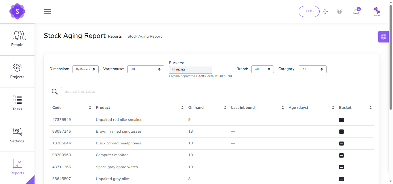Open the user profile avatar
Image resolution: width=393 pixels, height=184 pixels.
point(377,11)
